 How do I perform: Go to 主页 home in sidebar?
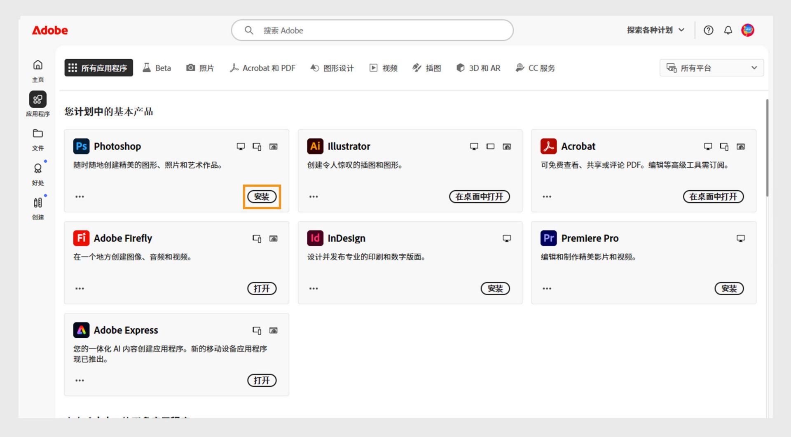click(x=38, y=71)
